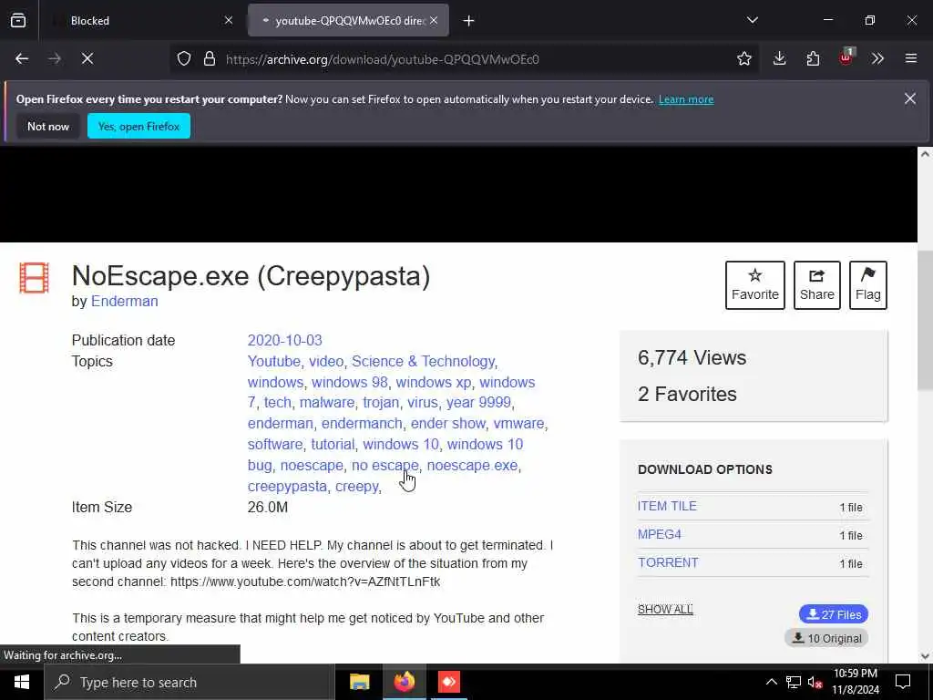The image size is (933, 700).
Task: Click the muted volume tray icon
Action: tap(815, 682)
